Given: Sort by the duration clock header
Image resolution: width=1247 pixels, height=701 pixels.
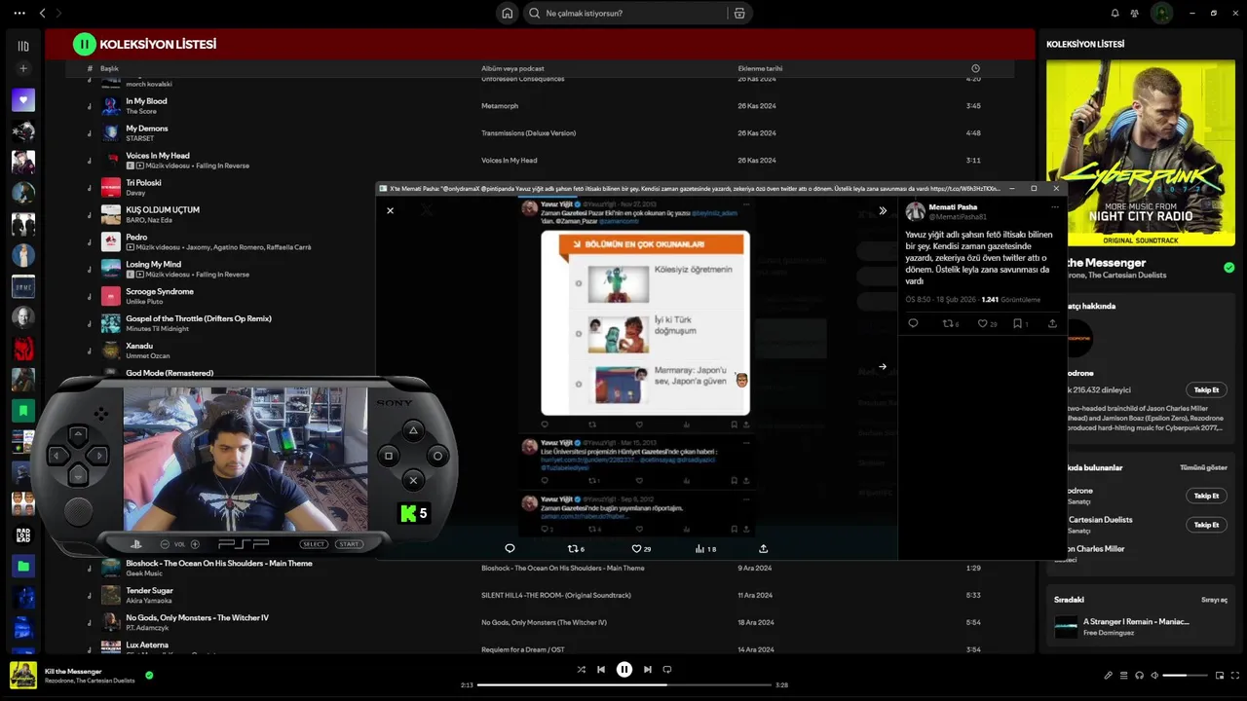Looking at the screenshot, I should pyautogui.click(x=976, y=68).
